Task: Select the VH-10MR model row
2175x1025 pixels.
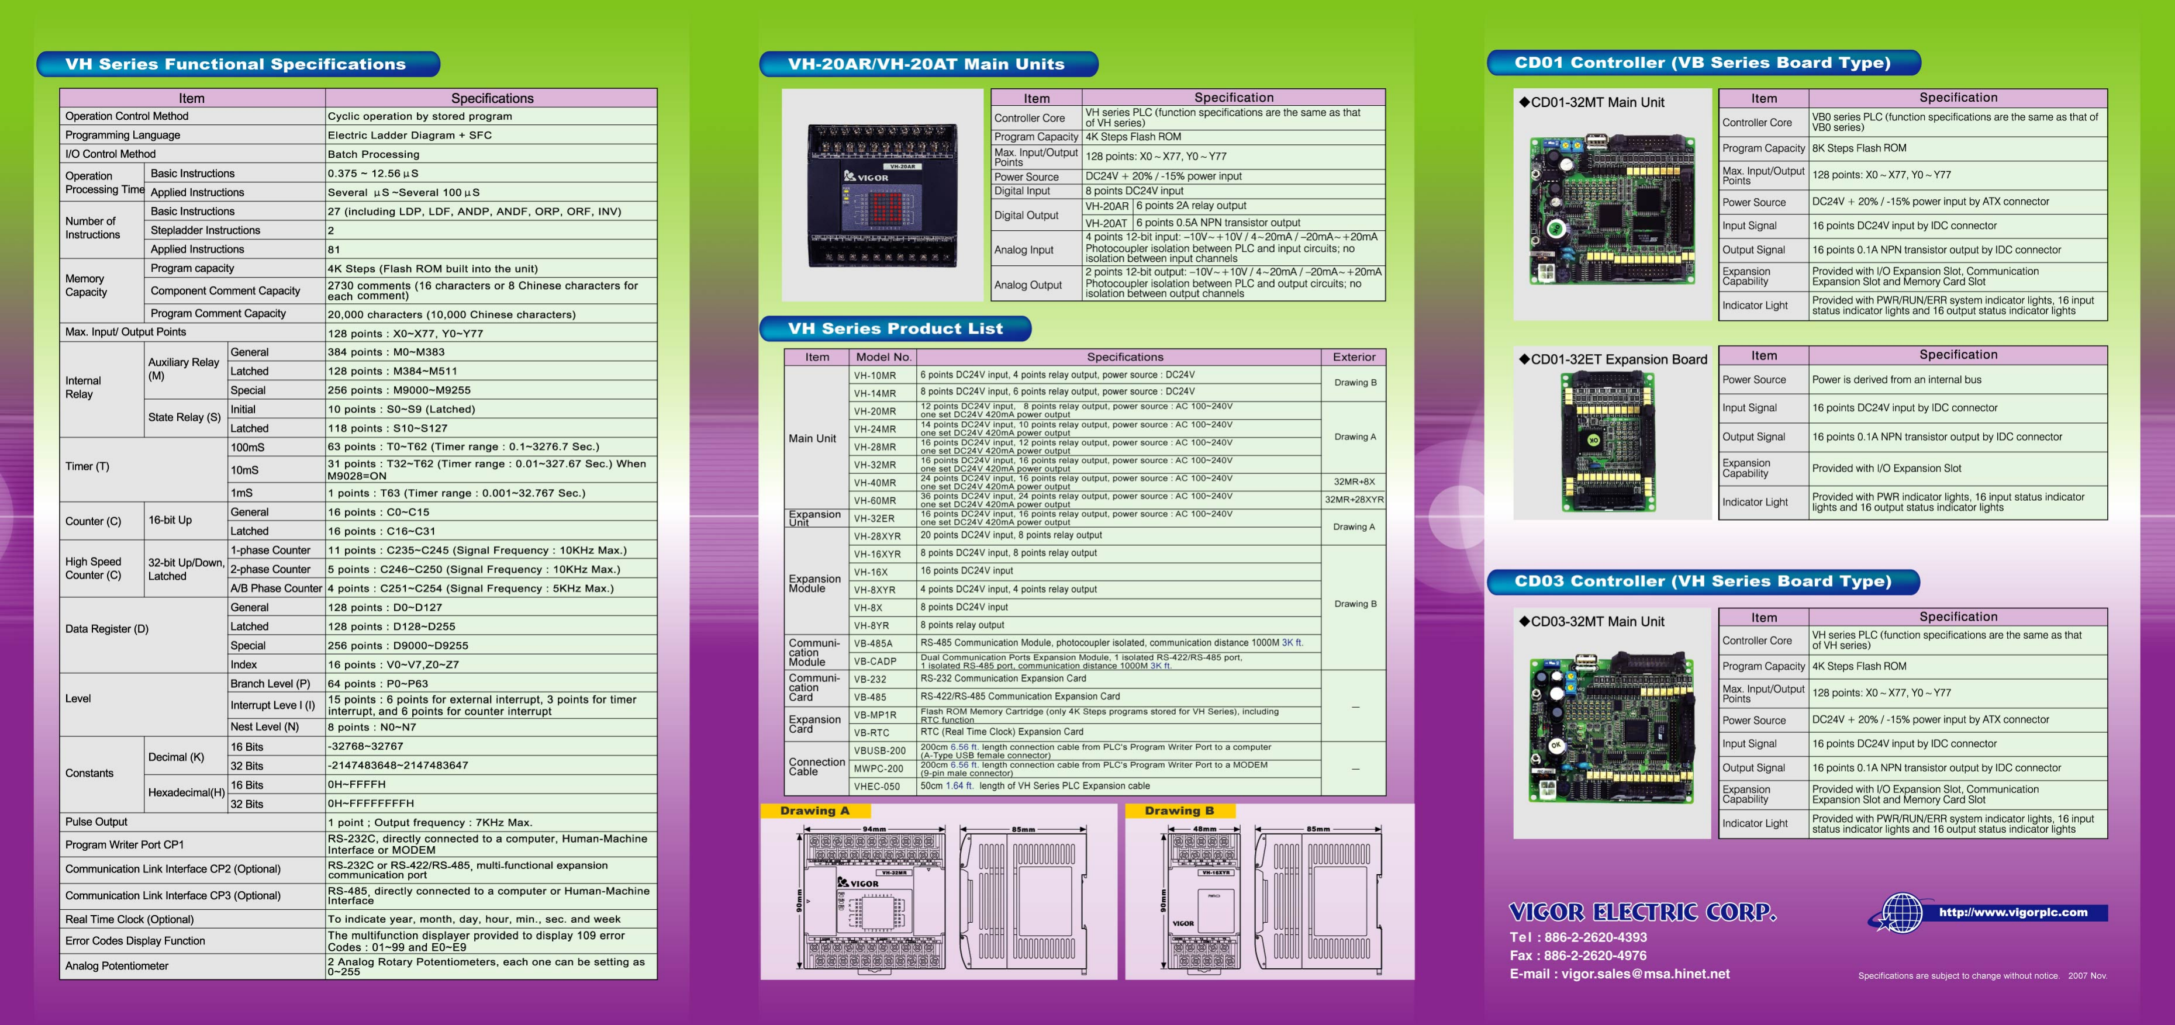Action: tap(875, 374)
